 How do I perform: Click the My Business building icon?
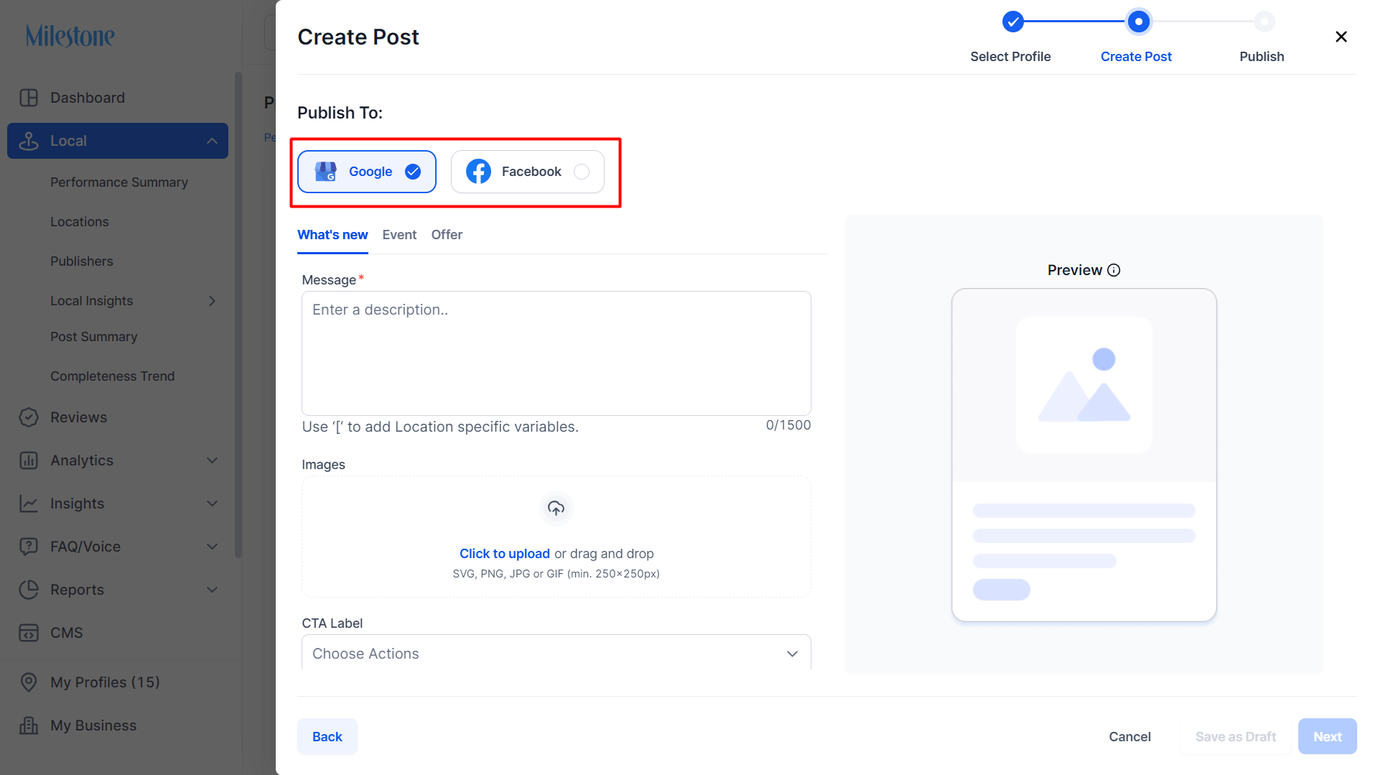click(29, 725)
